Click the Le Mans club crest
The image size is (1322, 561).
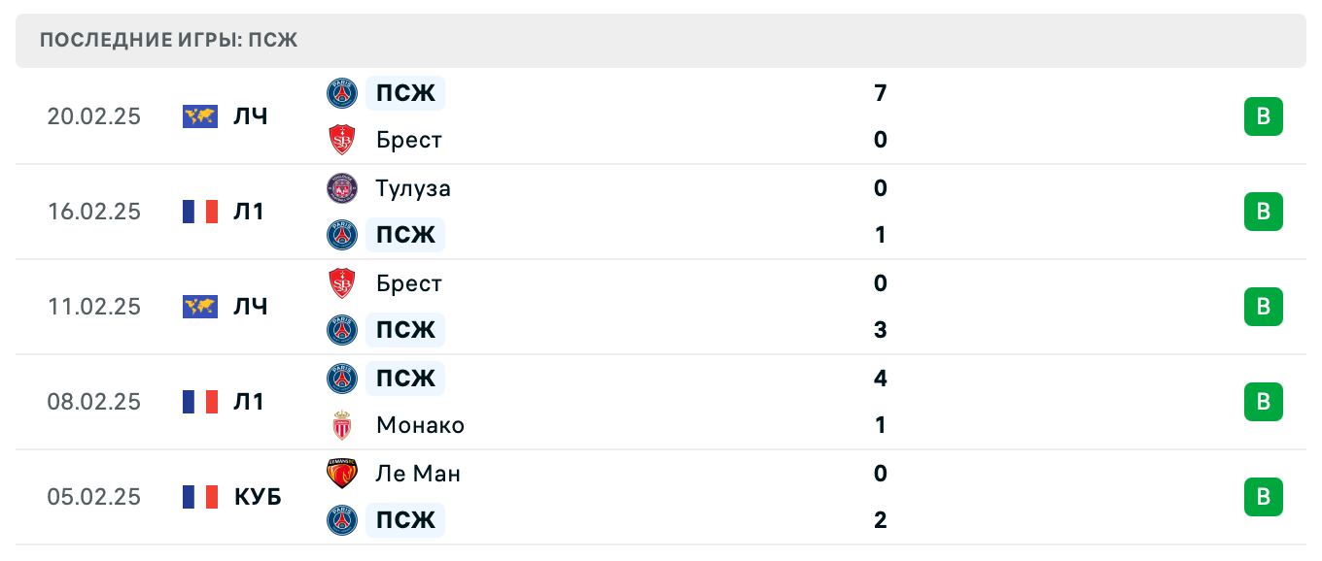click(x=342, y=474)
